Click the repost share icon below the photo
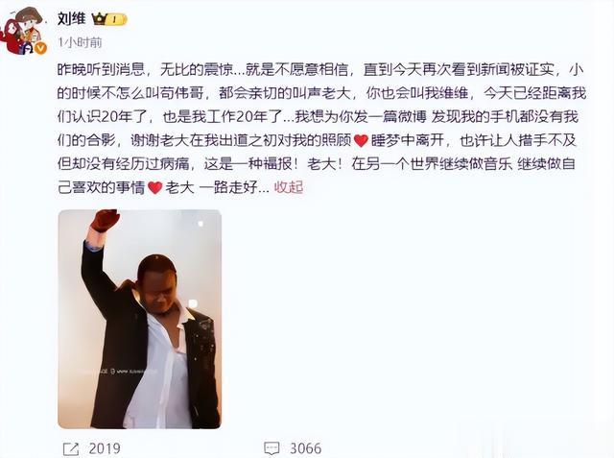 pos(71,448)
